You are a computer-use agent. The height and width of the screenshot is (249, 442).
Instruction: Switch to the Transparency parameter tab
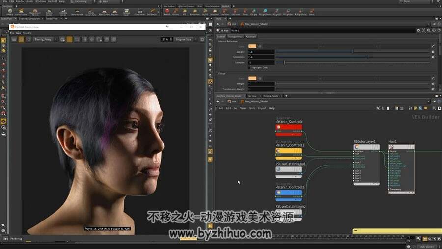pyautogui.click(x=235, y=37)
